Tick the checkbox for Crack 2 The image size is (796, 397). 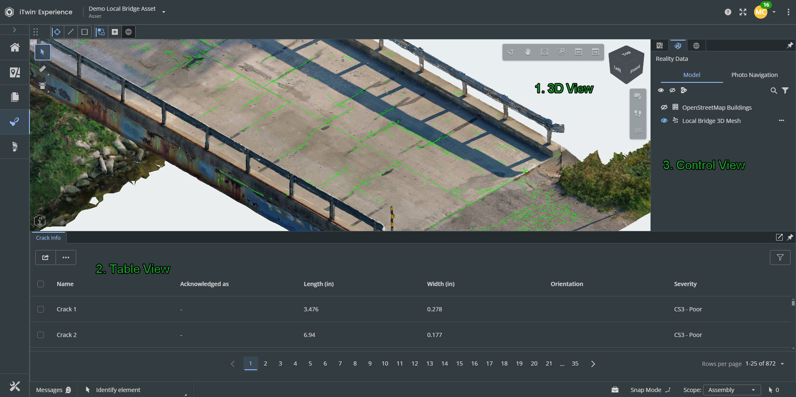41,335
